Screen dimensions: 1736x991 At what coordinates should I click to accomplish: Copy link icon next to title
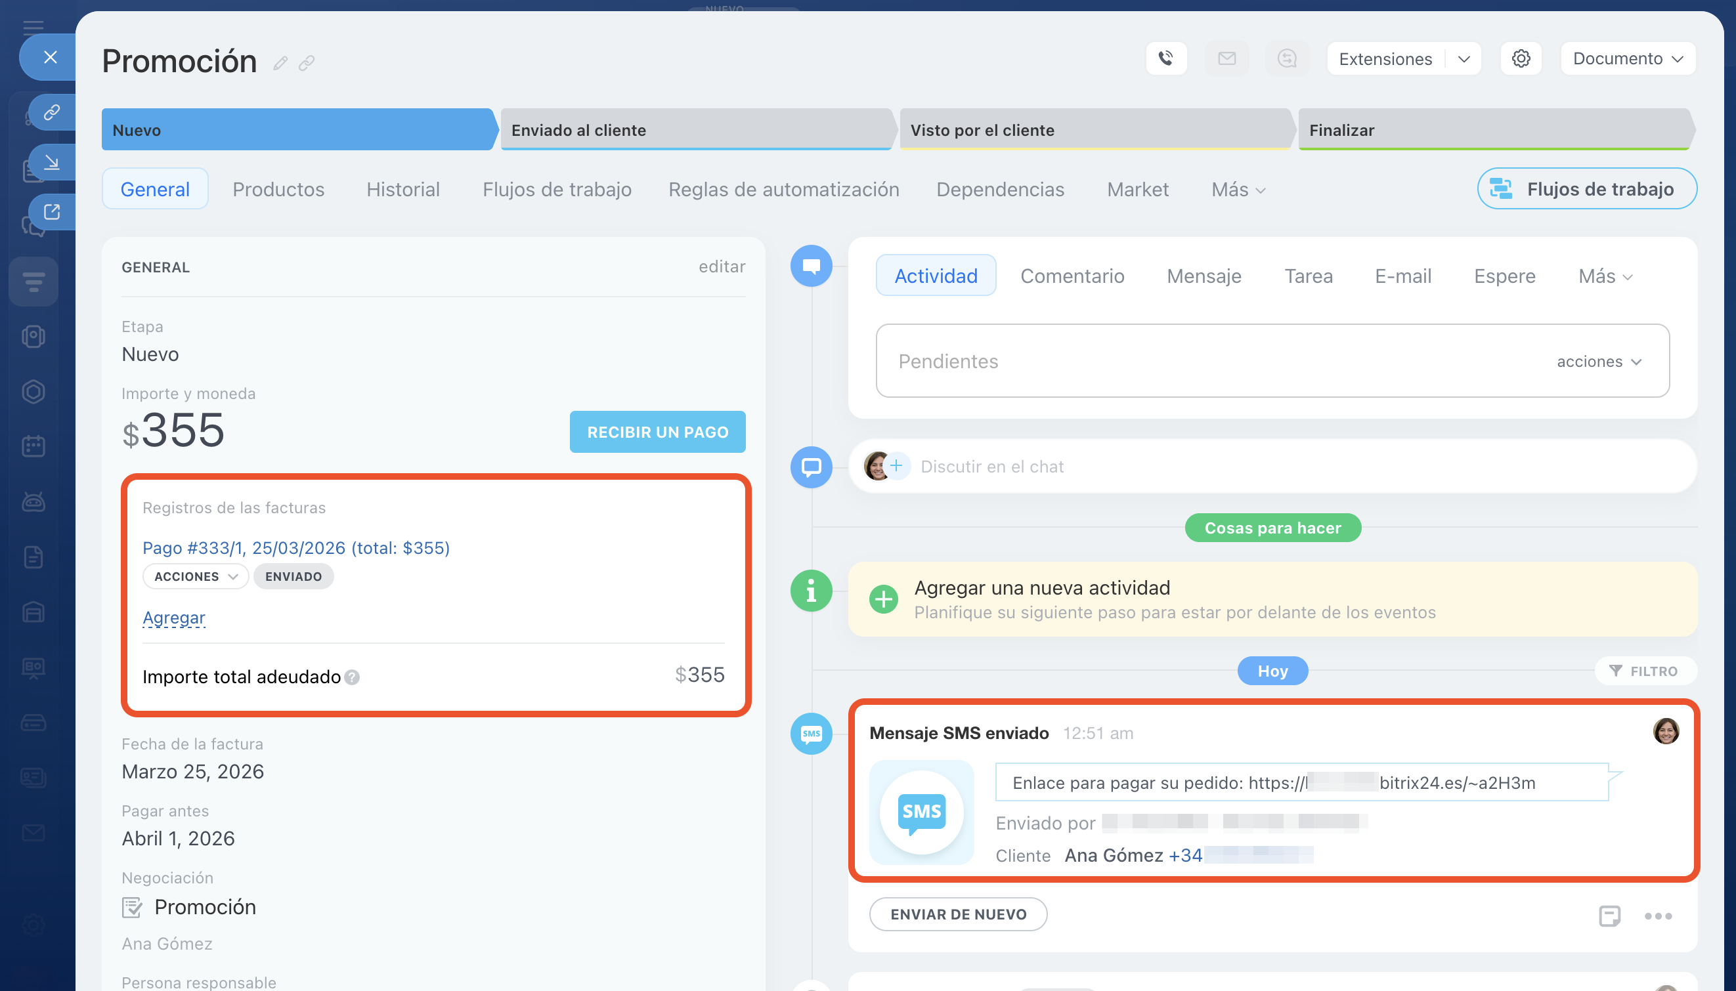pyautogui.click(x=307, y=63)
